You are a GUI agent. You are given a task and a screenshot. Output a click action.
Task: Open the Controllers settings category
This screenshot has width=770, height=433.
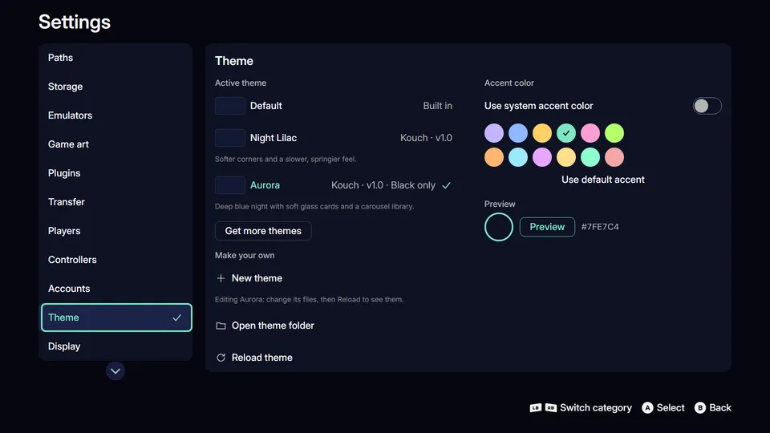click(115, 260)
